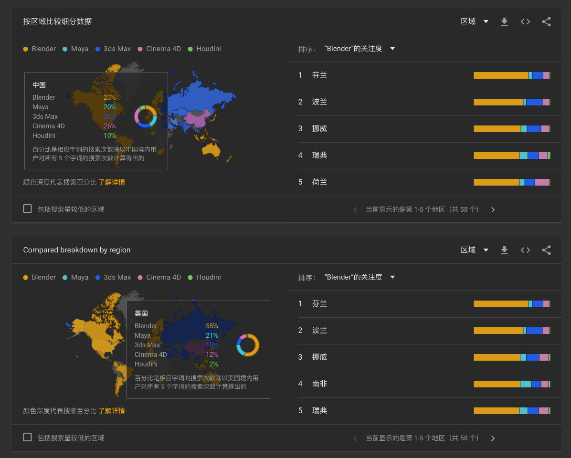Click the Cinema 4D legend dot in bottom panel
571x458 pixels.
tap(140, 278)
